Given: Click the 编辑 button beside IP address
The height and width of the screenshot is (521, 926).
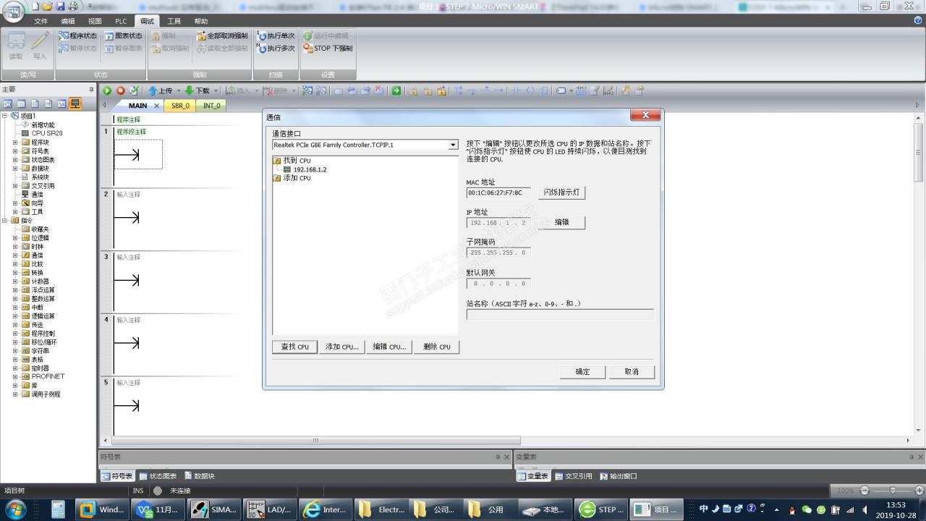Looking at the screenshot, I should point(562,222).
